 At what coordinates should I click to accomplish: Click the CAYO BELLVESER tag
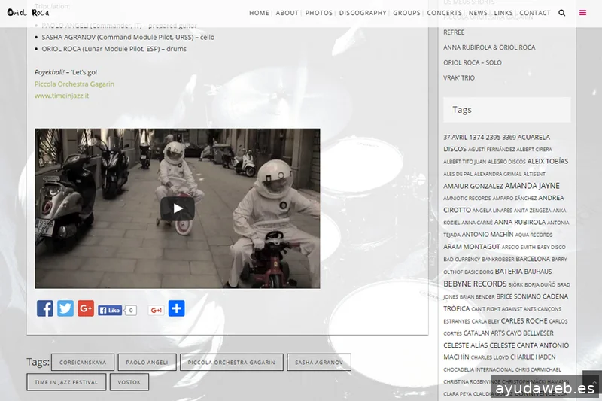(530, 333)
